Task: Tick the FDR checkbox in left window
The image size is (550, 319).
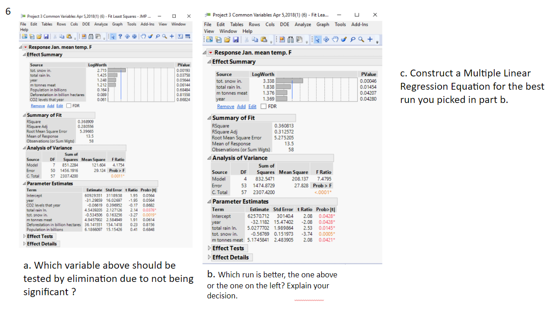Action: point(70,106)
